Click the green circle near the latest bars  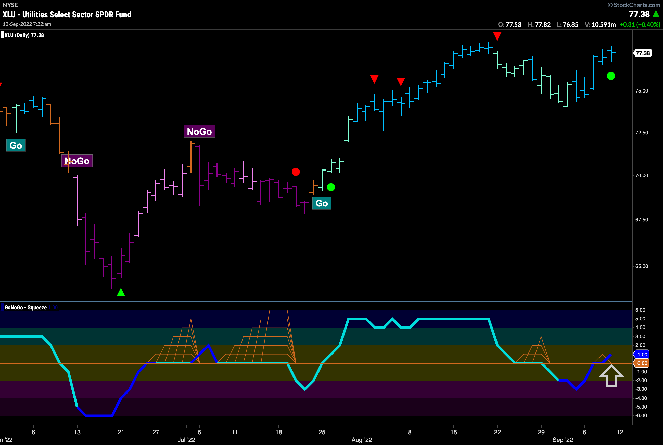[x=611, y=76]
